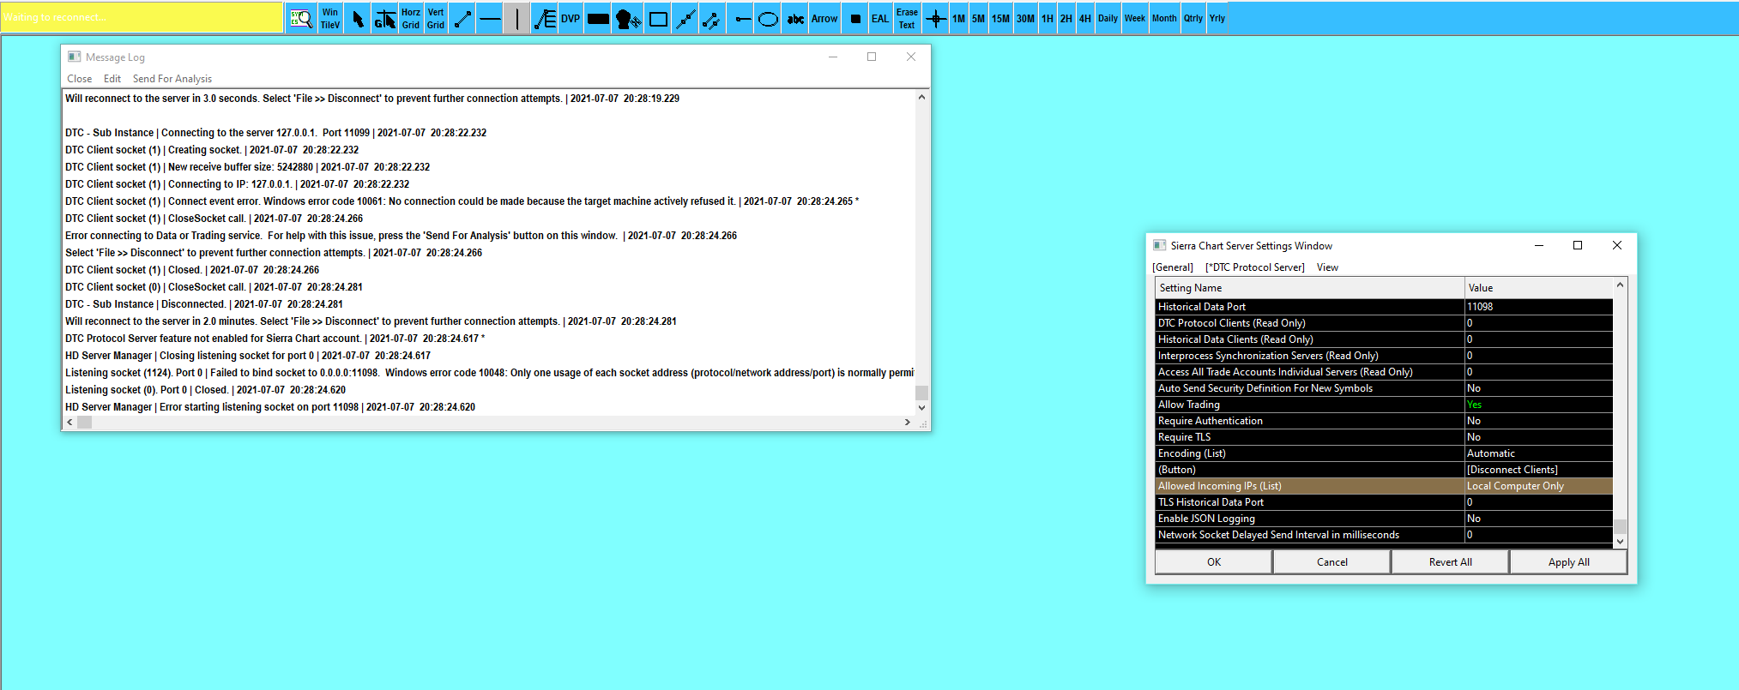Switch chart to the Qtrly timeframe
Image resolution: width=1739 pixels, height=690 pixels.
point(1193,18)
